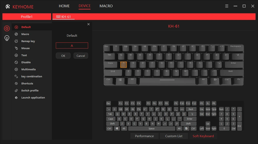
Task: Confirm with the OK button
Action: click(x=63, y=56)
